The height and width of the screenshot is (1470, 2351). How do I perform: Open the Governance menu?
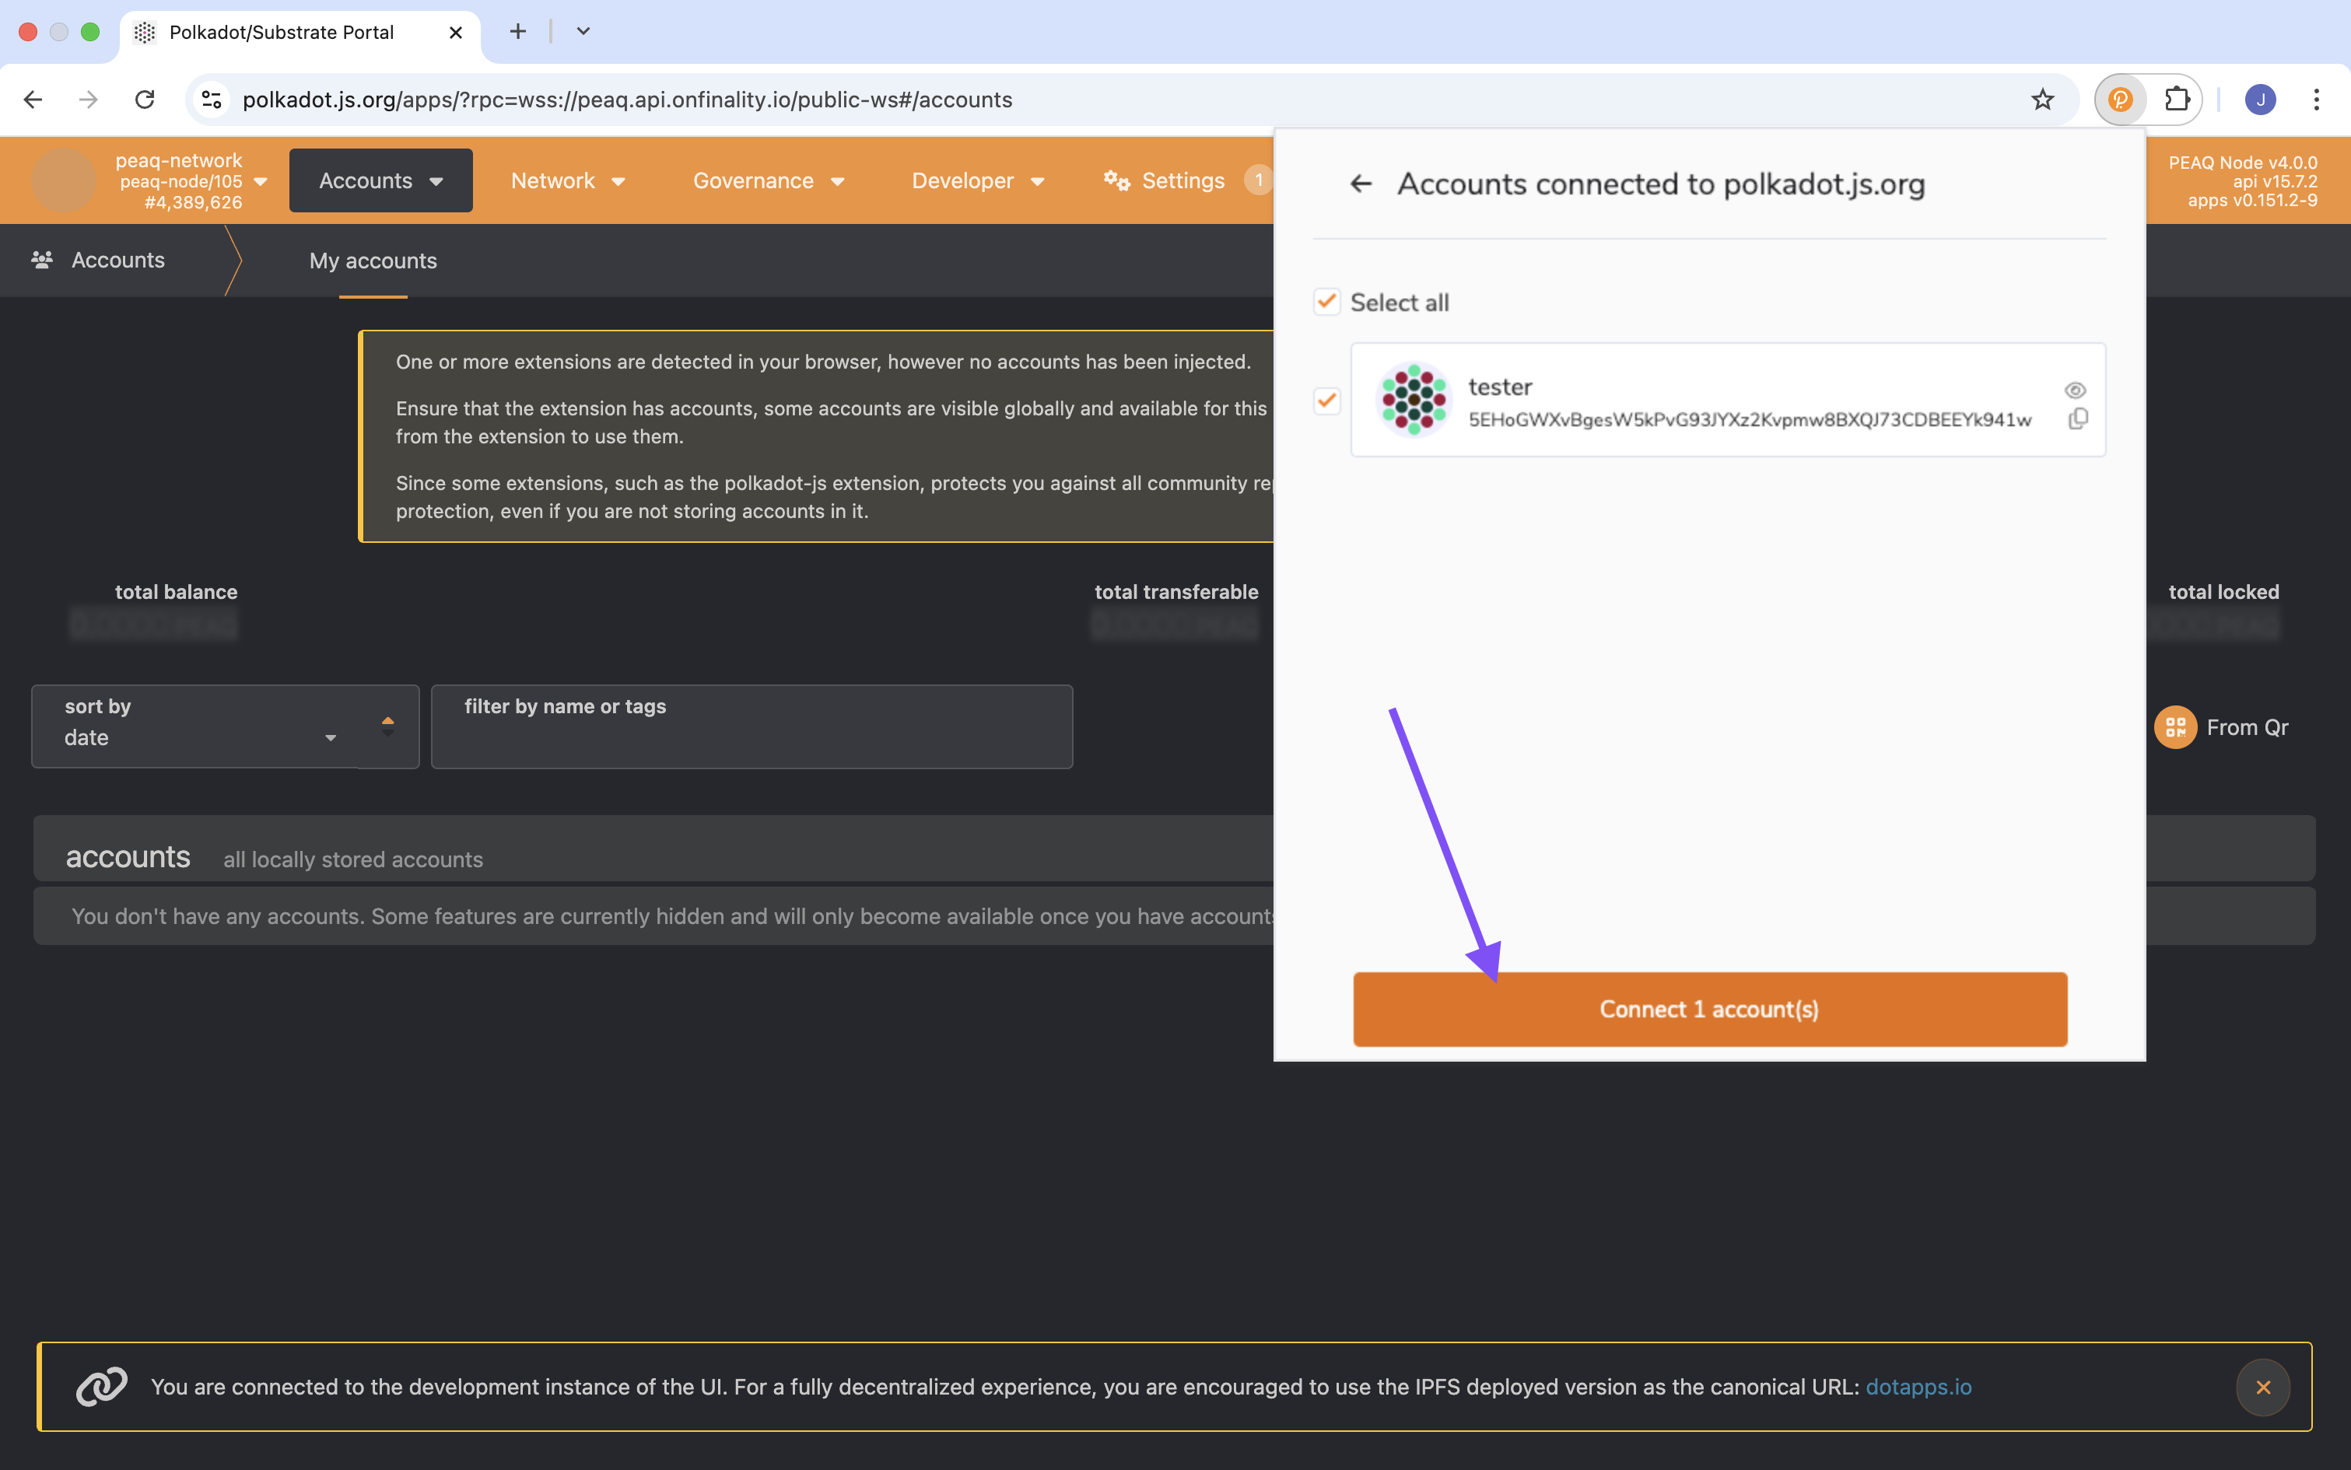pyautogui.click(x=767, y=180)
